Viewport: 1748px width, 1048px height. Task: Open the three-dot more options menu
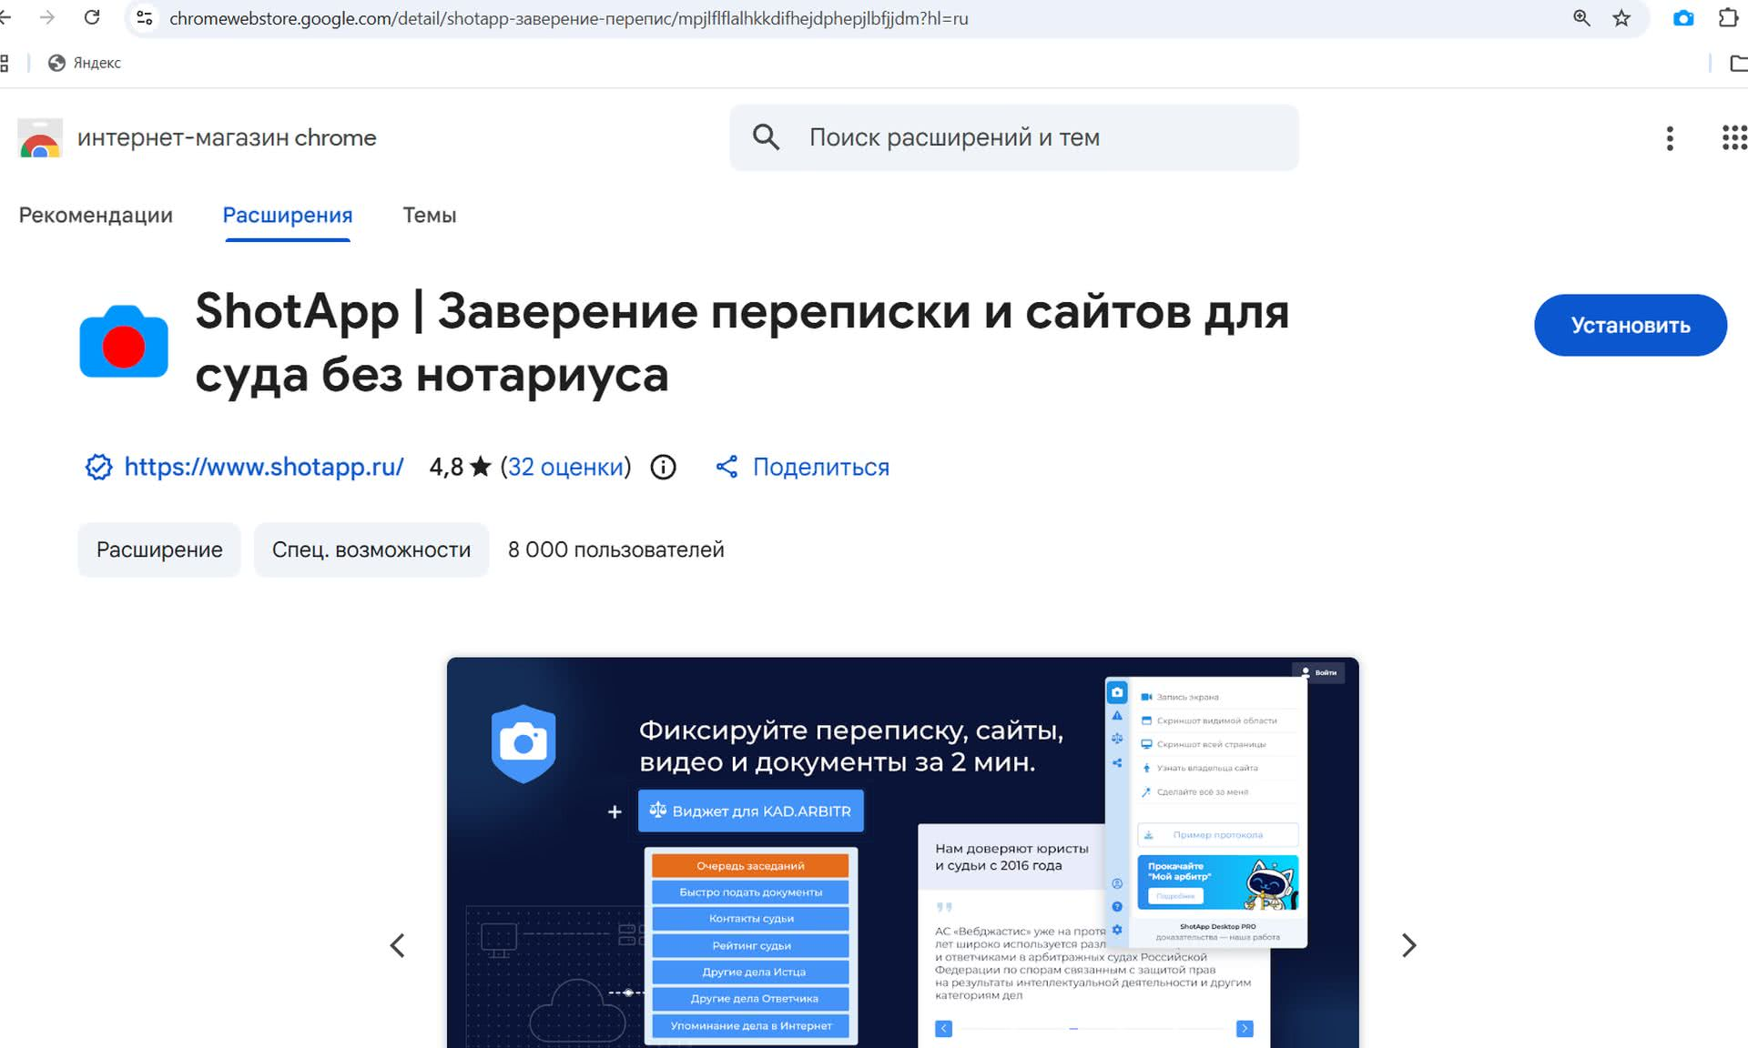coord(1670,138)
